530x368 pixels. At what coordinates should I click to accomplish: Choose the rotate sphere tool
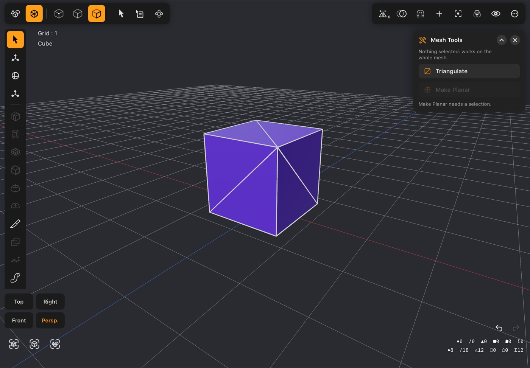click(15, 76)
